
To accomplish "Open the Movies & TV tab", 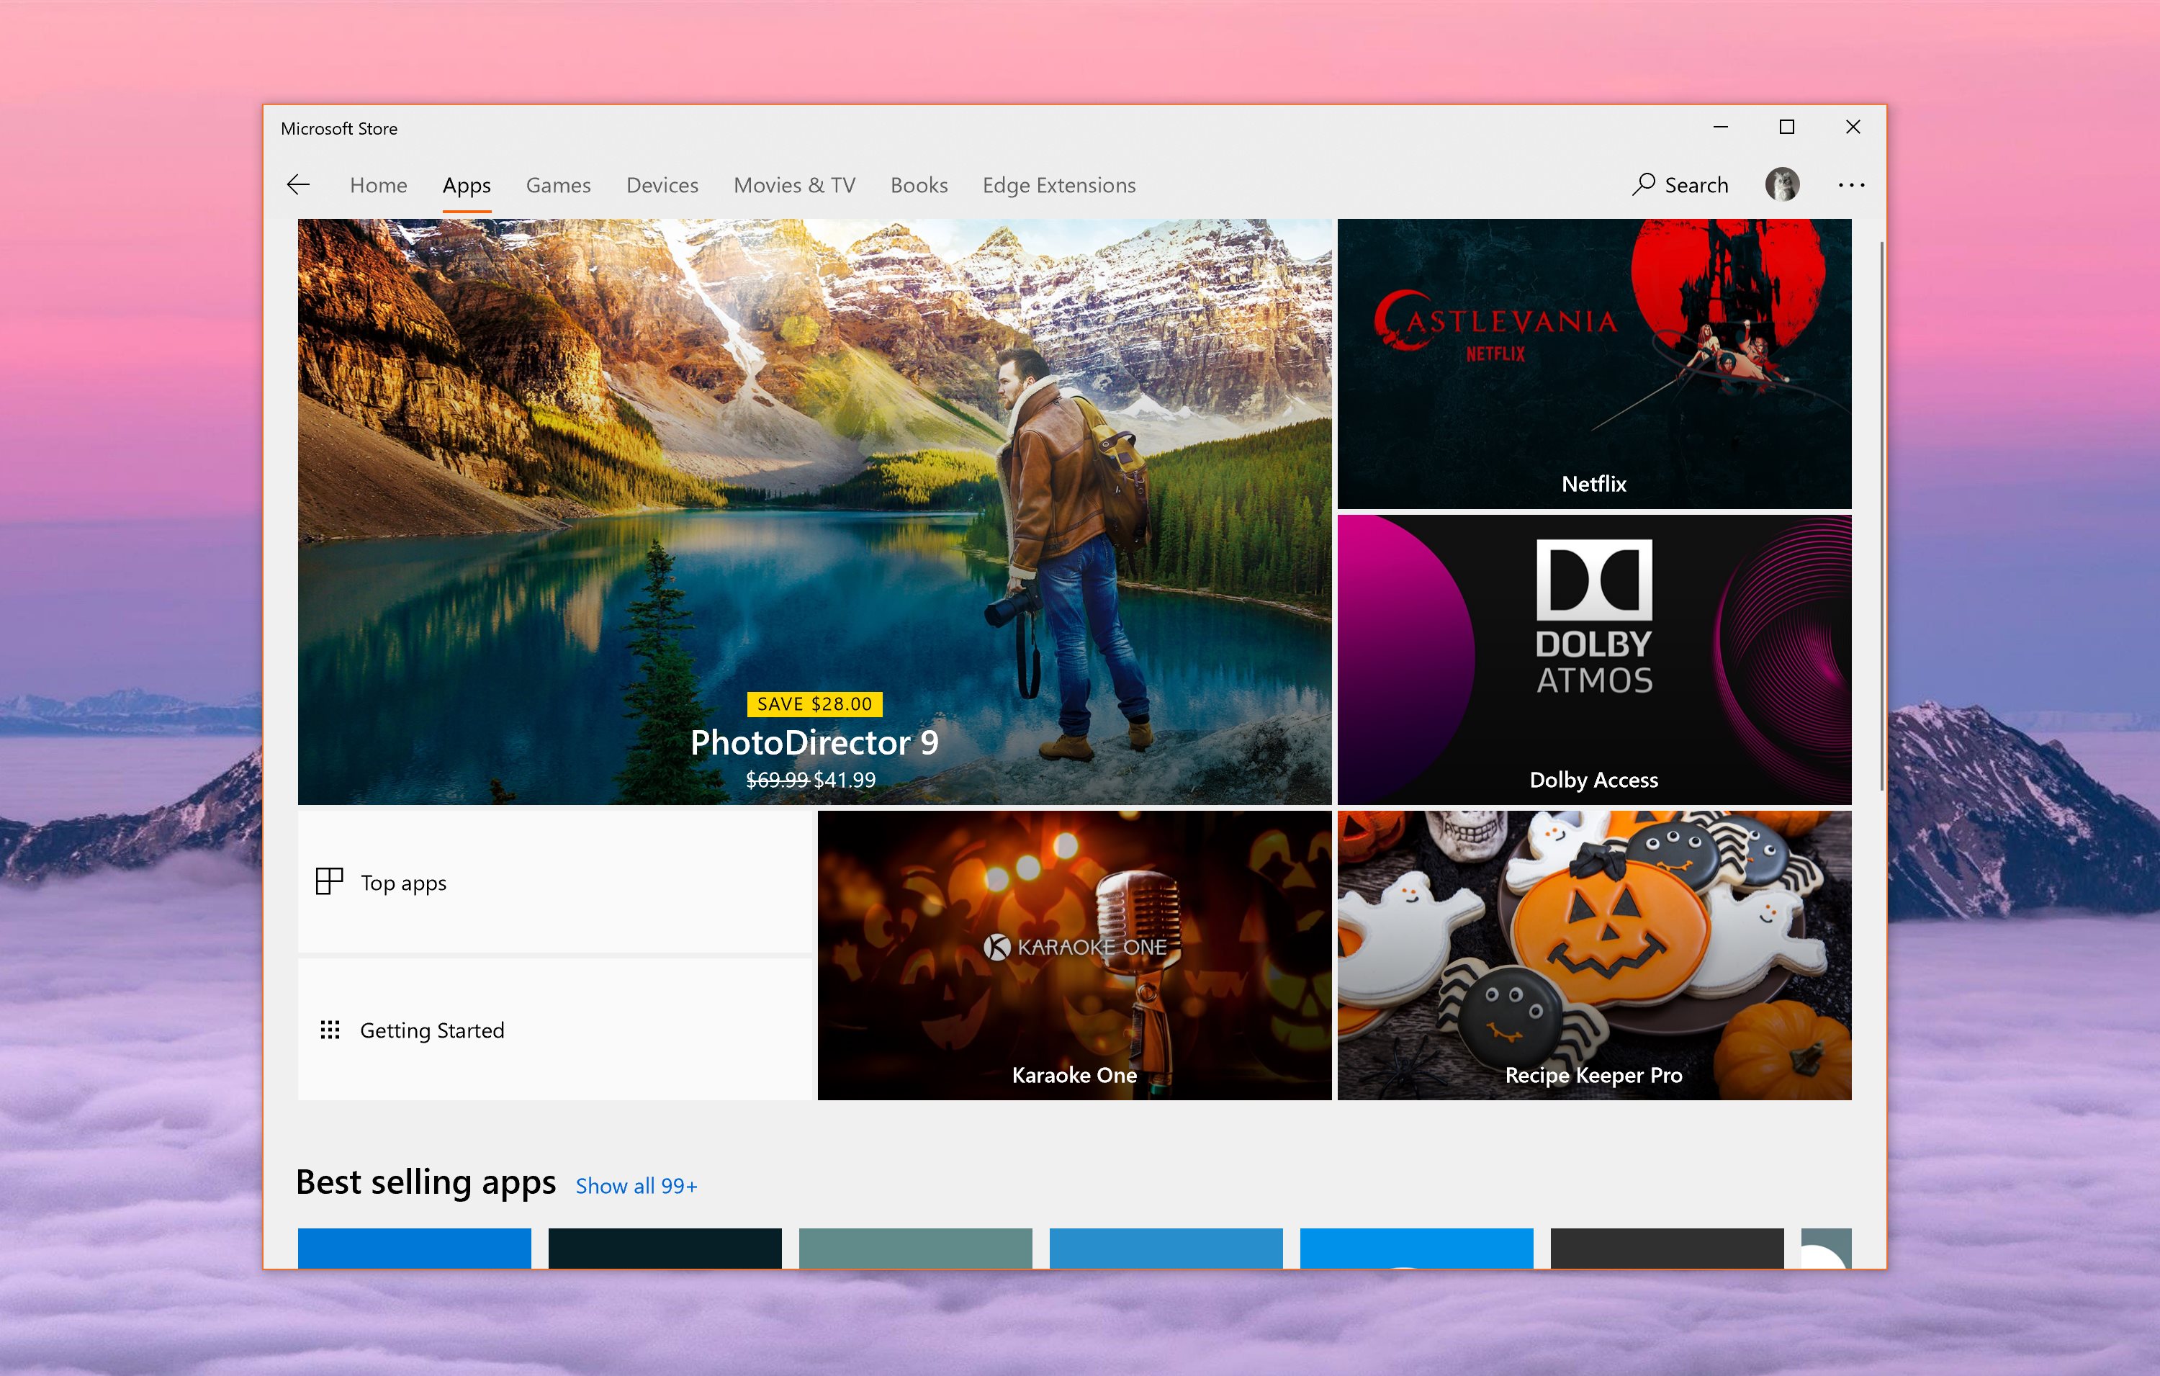I will (795, 185).
